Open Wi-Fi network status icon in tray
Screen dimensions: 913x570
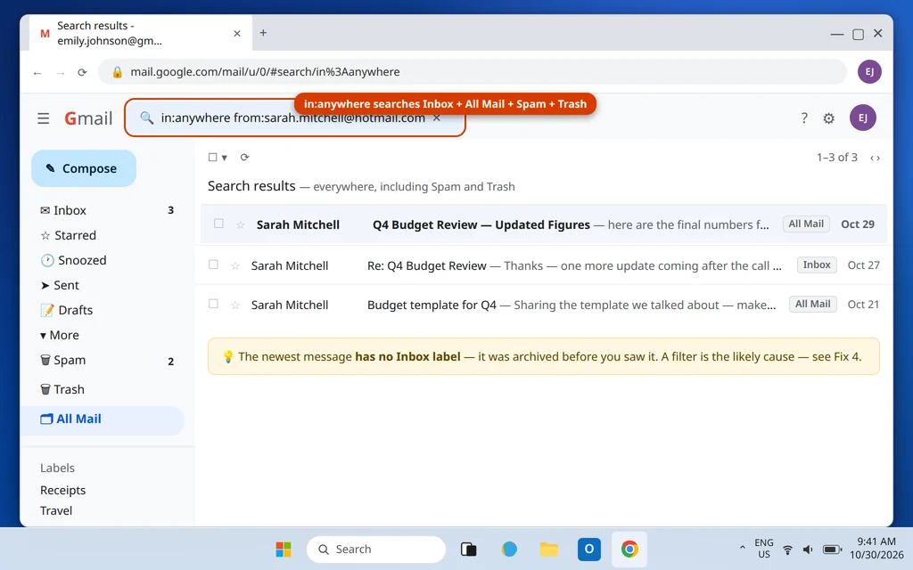pos(787,550)
